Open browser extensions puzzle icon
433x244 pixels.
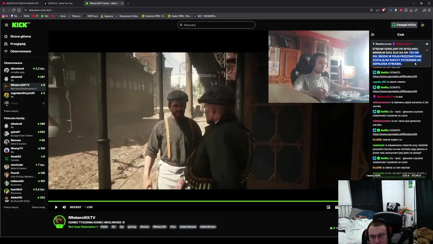[x=406, y=10]
